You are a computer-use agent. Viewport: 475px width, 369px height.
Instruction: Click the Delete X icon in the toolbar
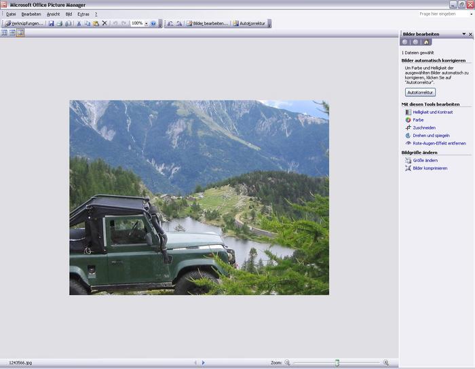[104, 23]
